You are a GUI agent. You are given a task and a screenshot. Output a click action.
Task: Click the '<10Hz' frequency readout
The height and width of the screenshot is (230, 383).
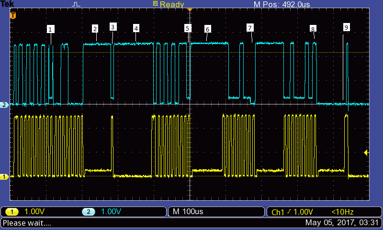342,212
